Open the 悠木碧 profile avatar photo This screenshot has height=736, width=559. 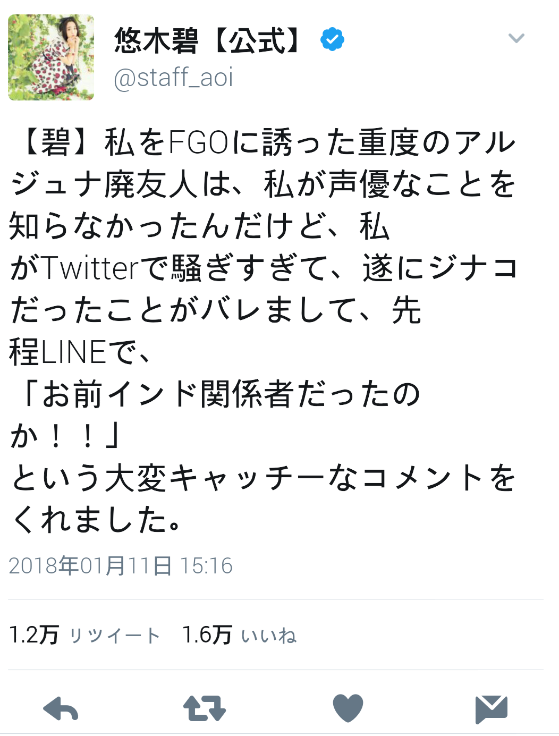(x=52, y=57)
